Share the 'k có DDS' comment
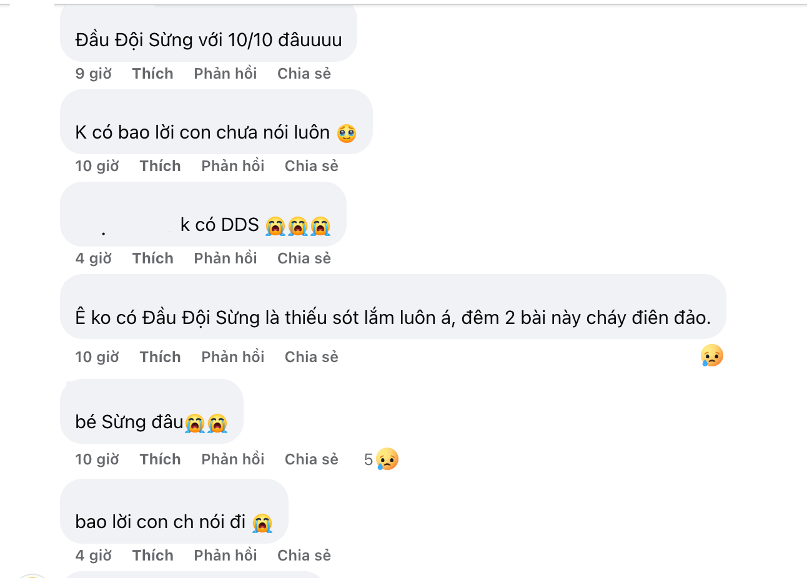 (x=304, y=258)
